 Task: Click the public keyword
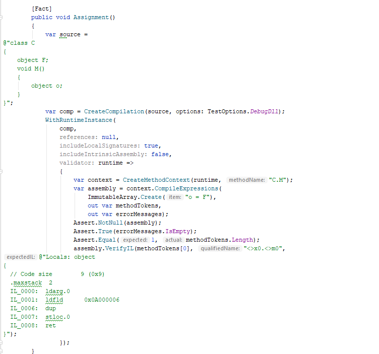[42, 18]
